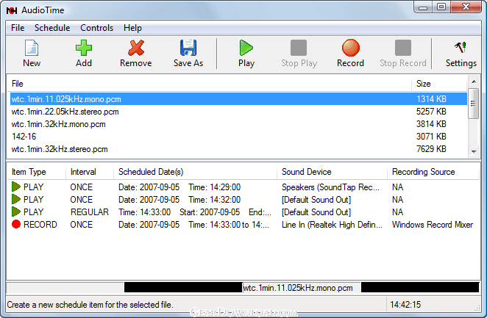487x318 pixels.
Task: Select file wtc.1min.32kHz.mono.pcm
Action: coord(238,124)
